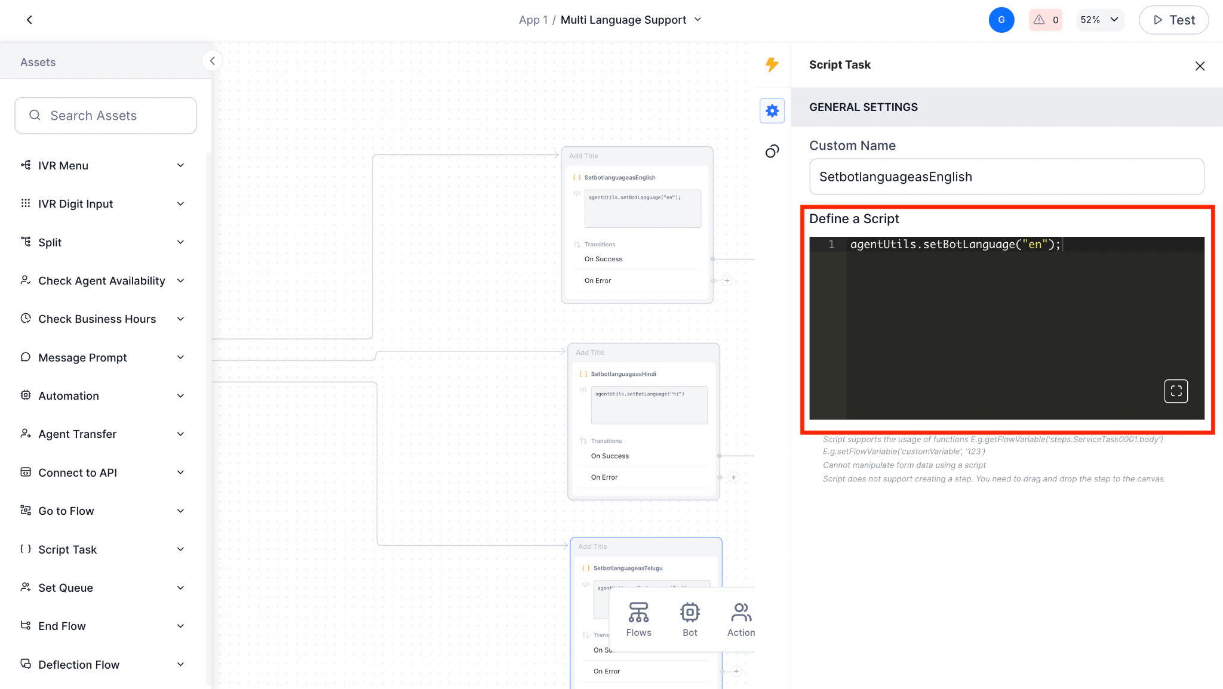Click the Custom Name text field

tap(1006, 177)
